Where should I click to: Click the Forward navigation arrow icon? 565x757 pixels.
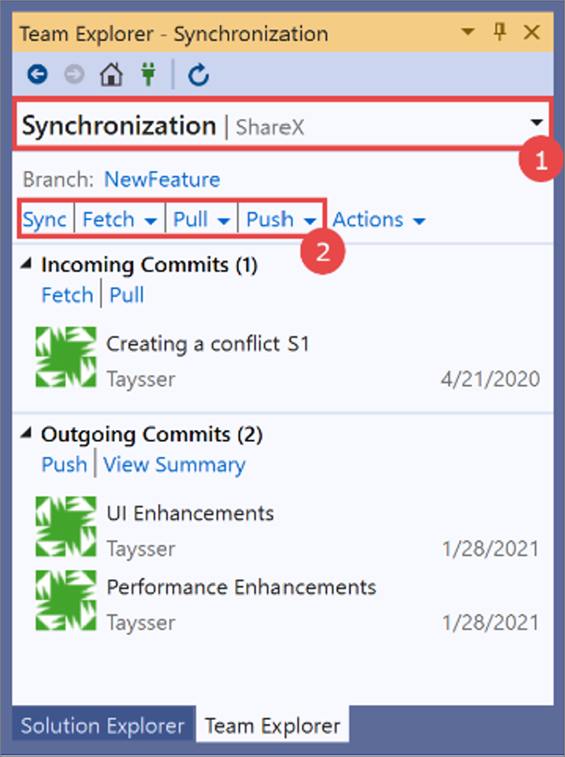[x=73, y=75]
